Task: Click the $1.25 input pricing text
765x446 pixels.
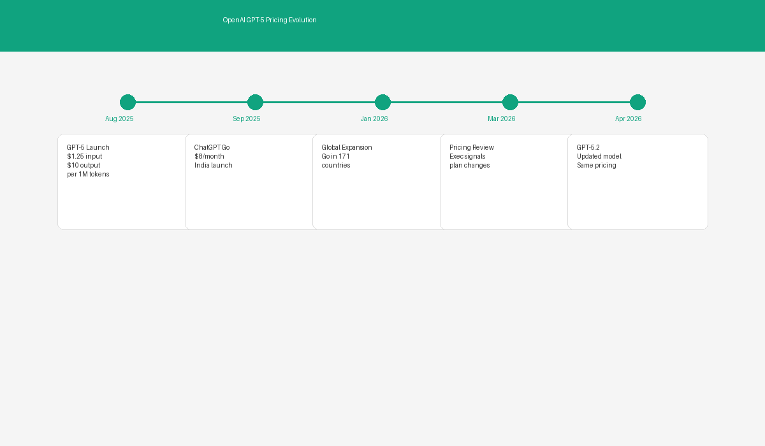Action: coord(85,156)
